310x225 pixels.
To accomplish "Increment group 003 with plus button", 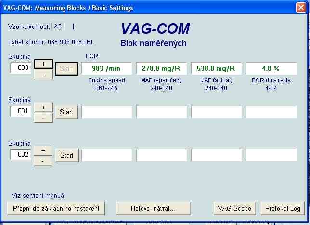I will pos(43,64).
